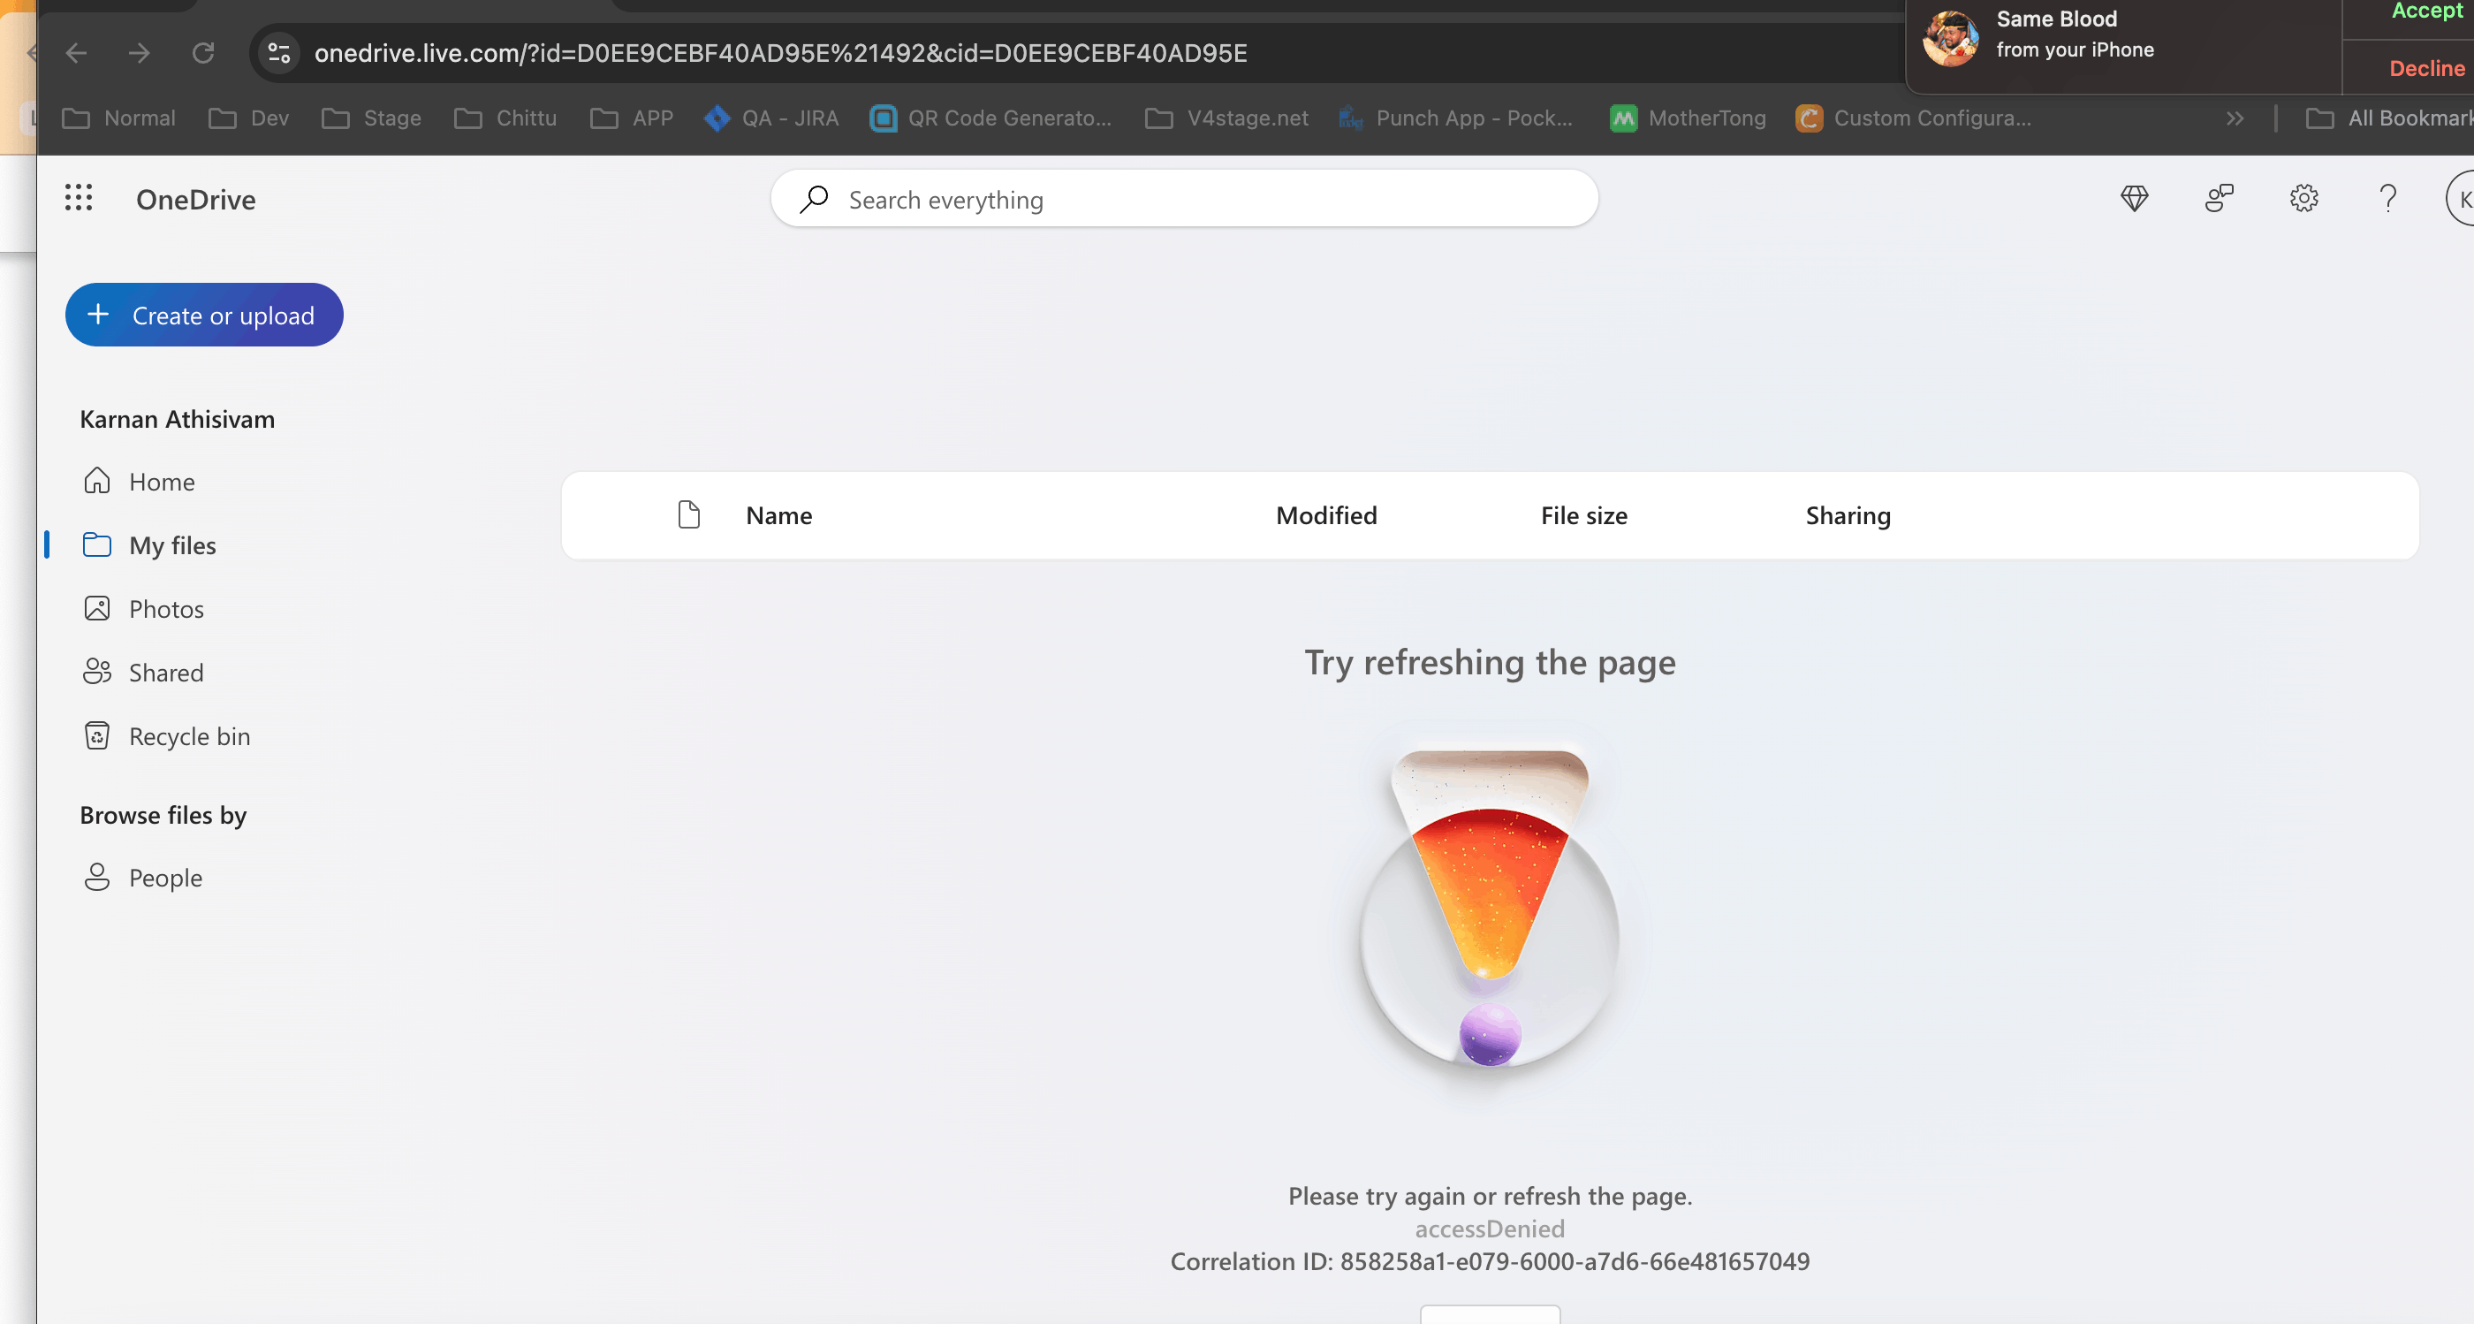
Task: Click Create or upload button
Action: click(203, 316)
